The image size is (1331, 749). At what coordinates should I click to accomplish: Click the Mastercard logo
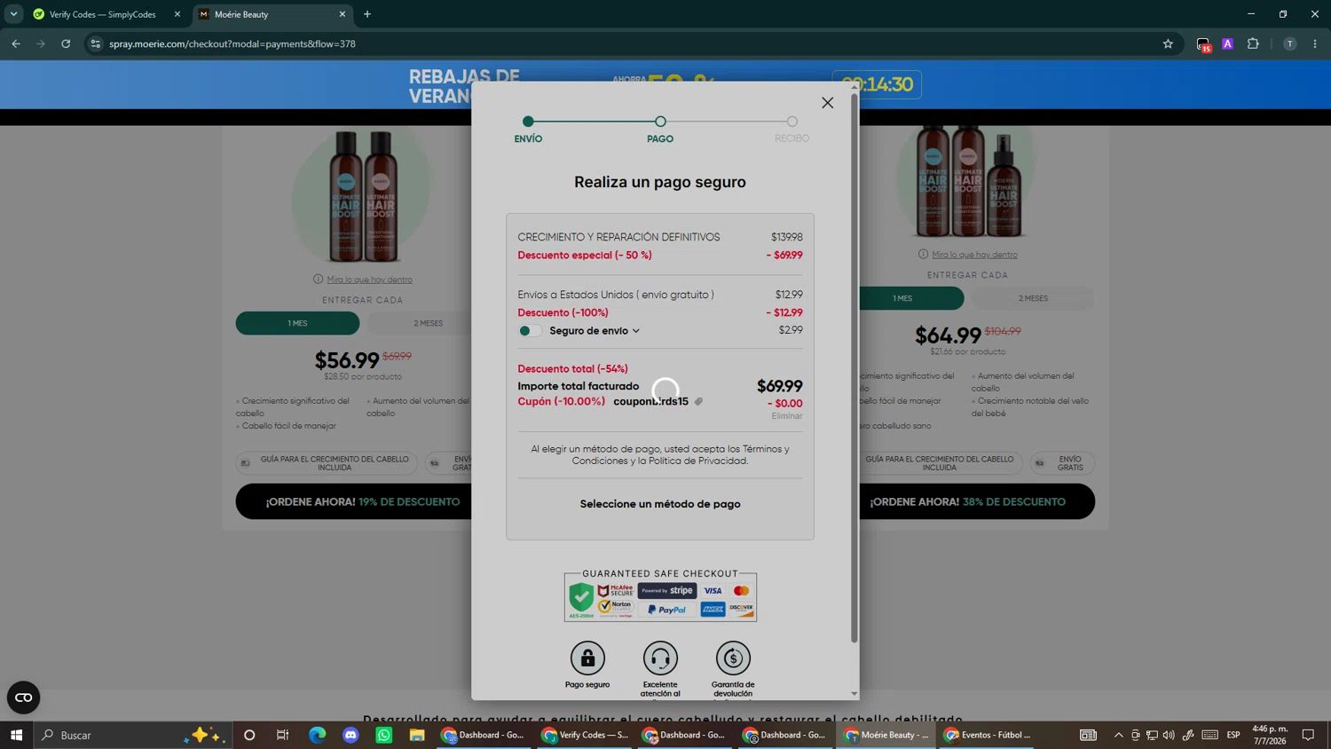click(x=741, y=591)
